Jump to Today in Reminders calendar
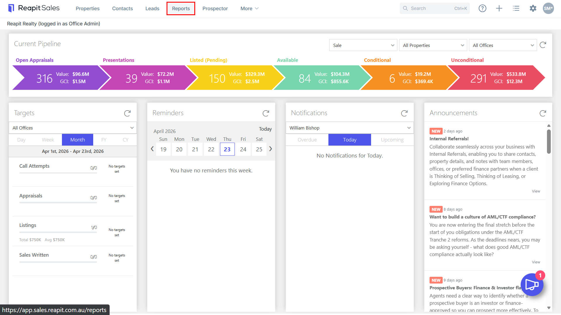Image resolution: width=561 pixels, height=315 pixels. (x=265, y=129)
